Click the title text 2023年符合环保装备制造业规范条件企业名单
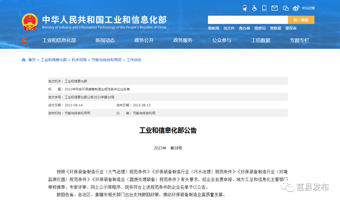340x202 pixels. (97, 89)
